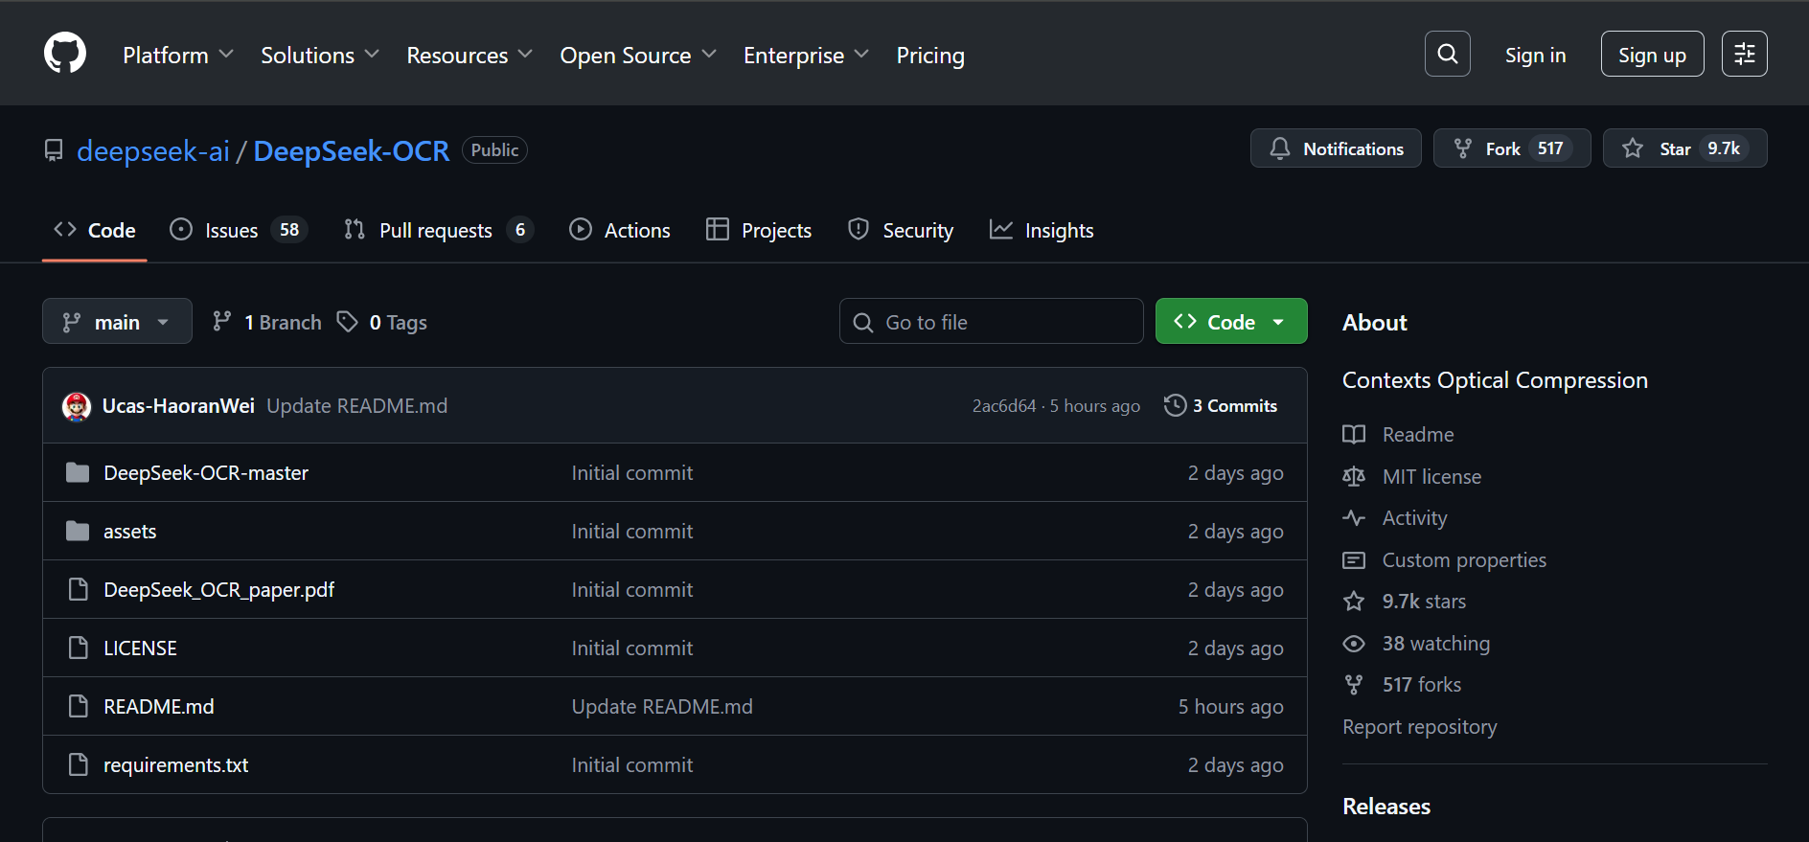Click Report repository link
1809x842 pixels.
point(1419,727)
